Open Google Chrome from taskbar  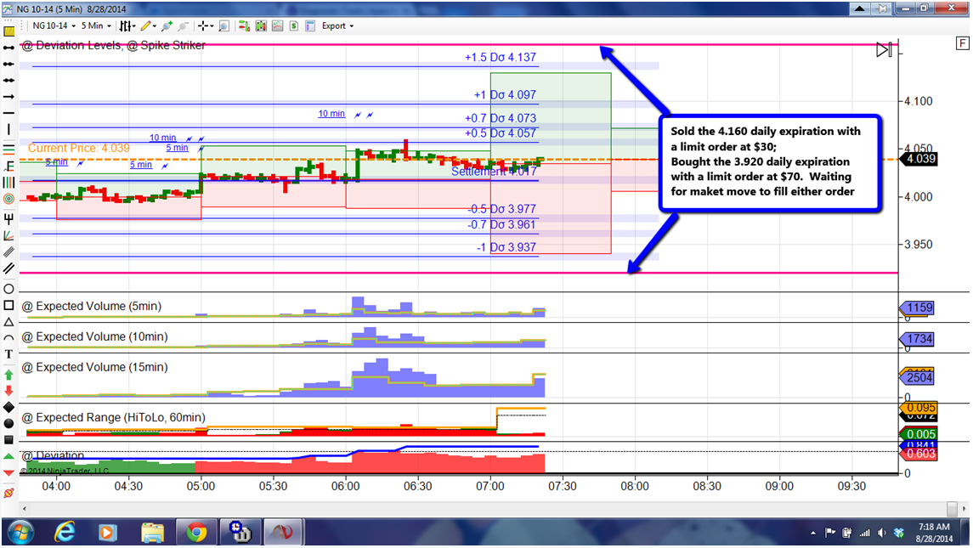196,533
